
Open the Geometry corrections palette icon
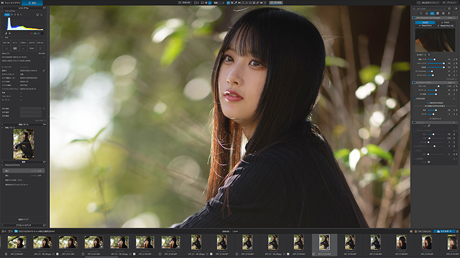click(438, 13)
